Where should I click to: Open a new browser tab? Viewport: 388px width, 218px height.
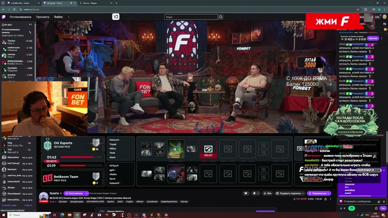(116, 3)
